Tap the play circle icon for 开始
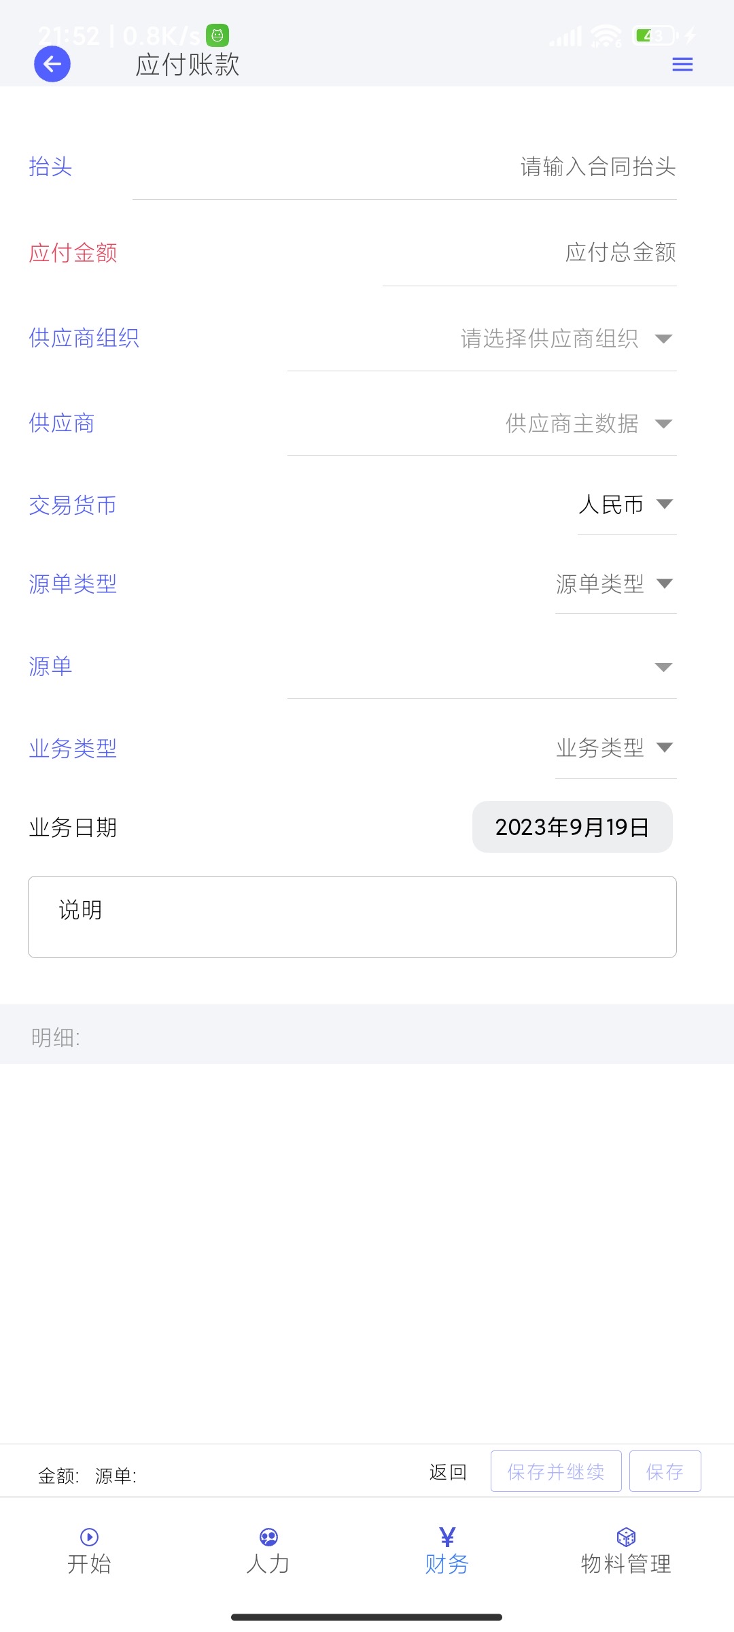The width and height of the screenshot is (734, 1632). click(89, 1536)
